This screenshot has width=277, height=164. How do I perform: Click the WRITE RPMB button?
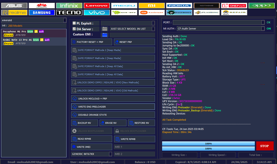[x=134, y=139]
